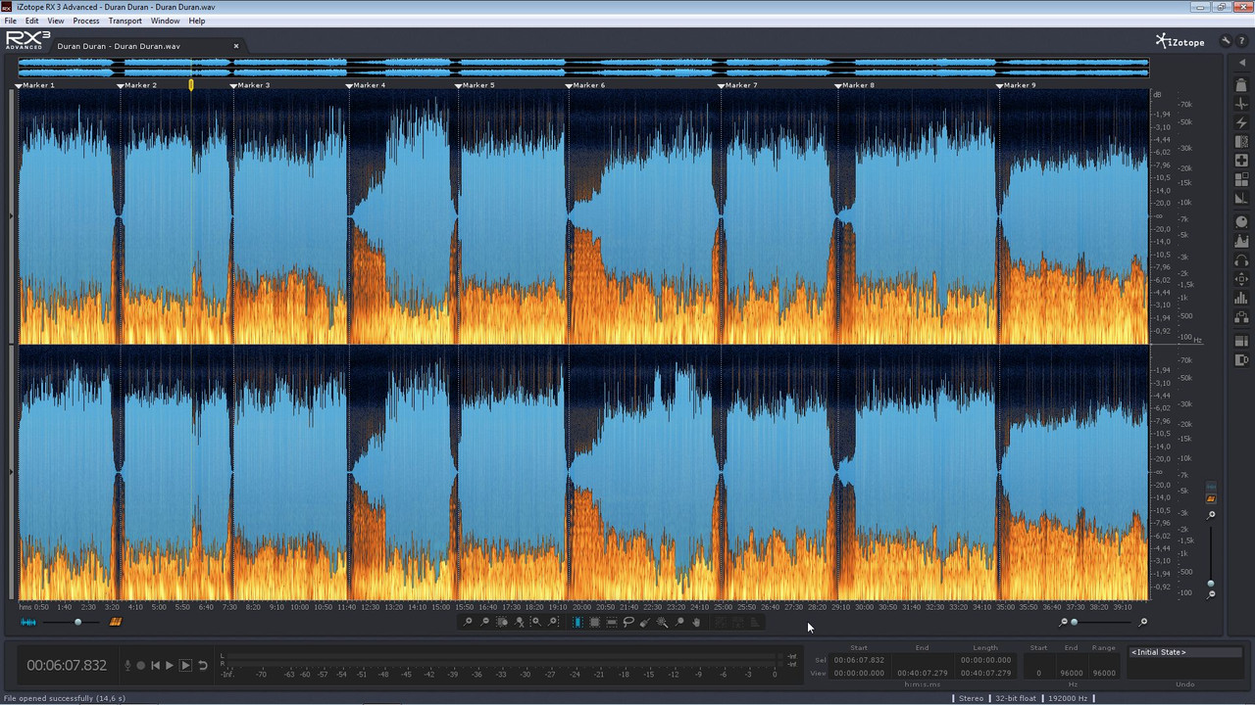
Task: Select the <Initial State> undo history entry
Action: (x=1185, y=652)
